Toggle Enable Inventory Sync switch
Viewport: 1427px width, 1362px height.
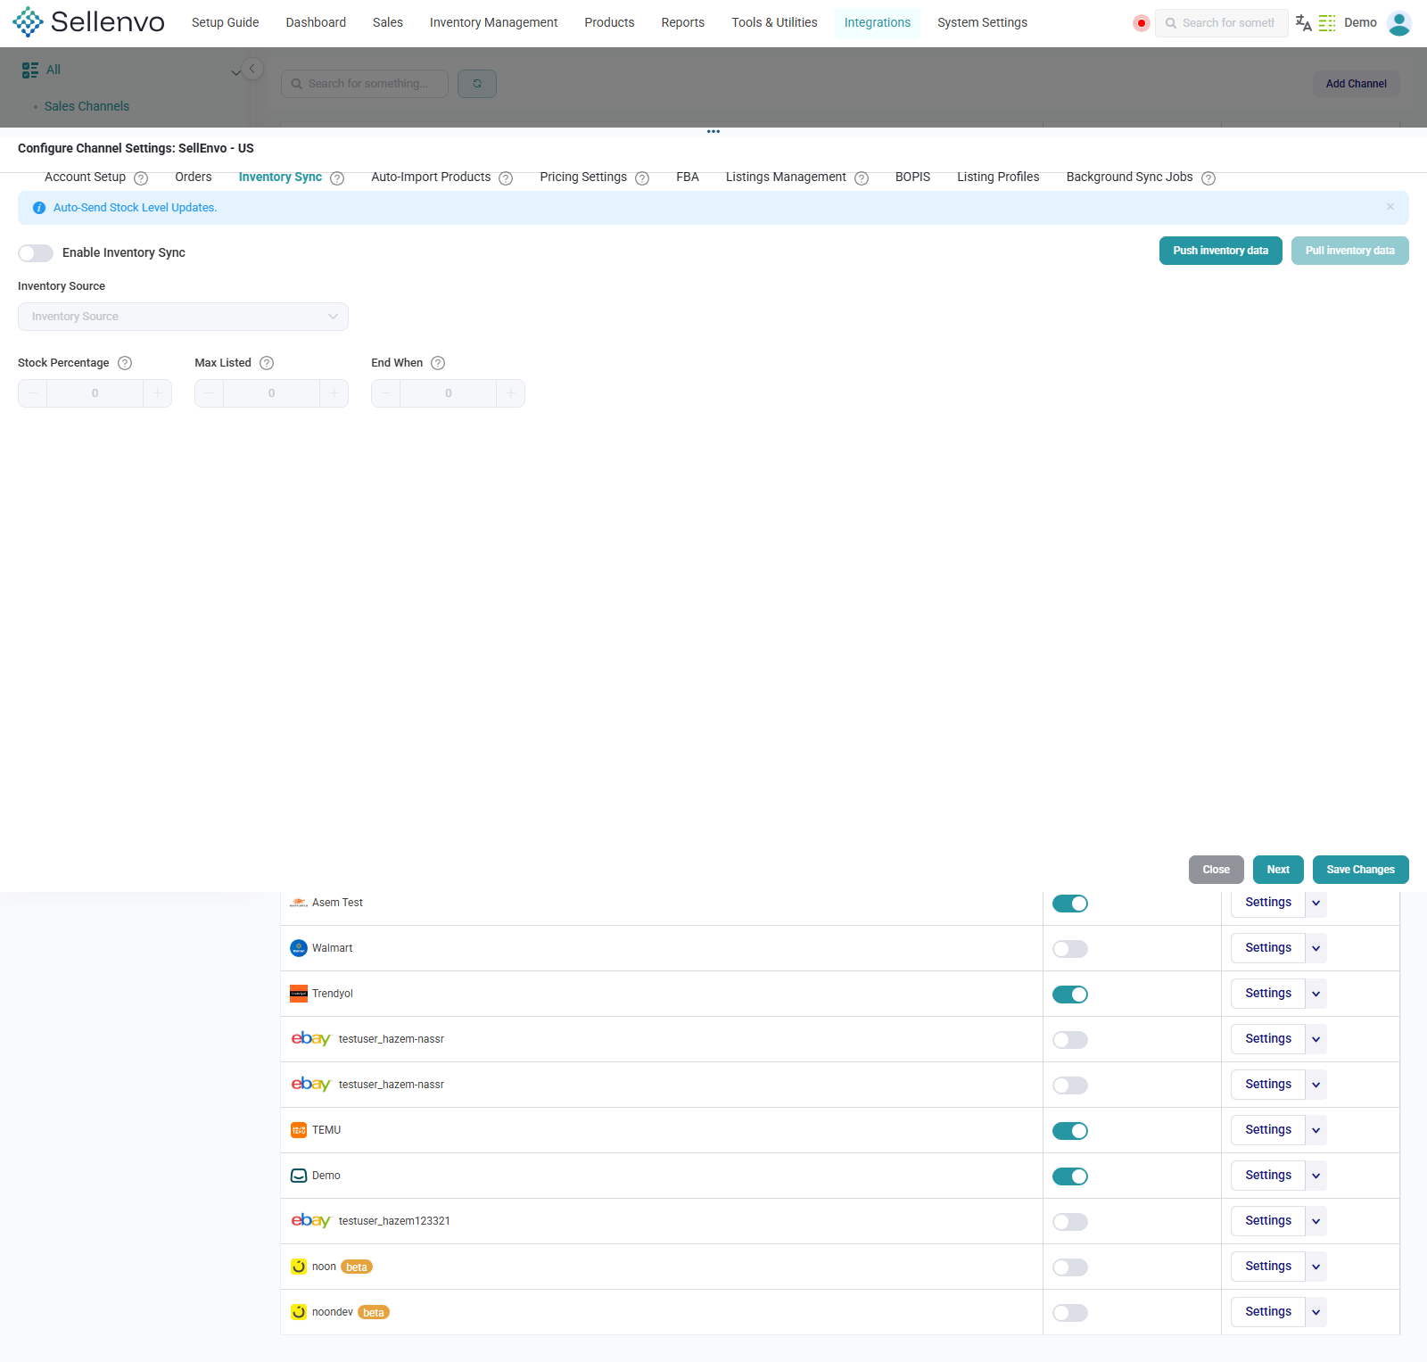click(36, 253)
